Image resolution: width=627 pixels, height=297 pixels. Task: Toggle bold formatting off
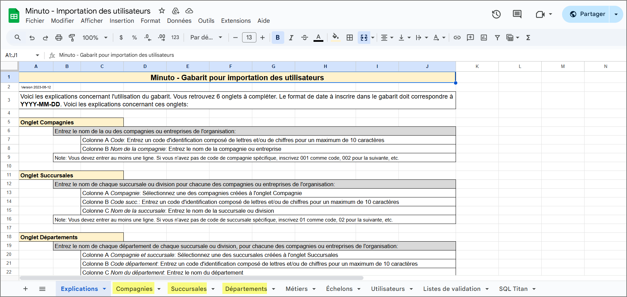click(277, 38)
